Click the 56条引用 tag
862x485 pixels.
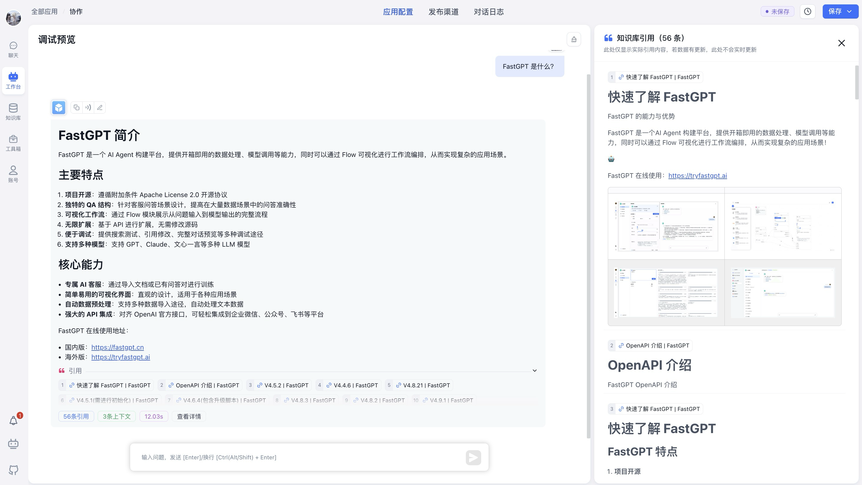[76, 417]
